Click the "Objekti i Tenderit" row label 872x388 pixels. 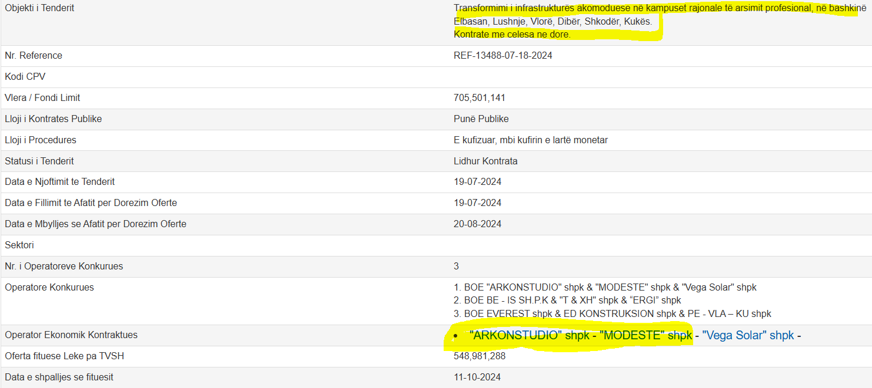tap(39, 8)
